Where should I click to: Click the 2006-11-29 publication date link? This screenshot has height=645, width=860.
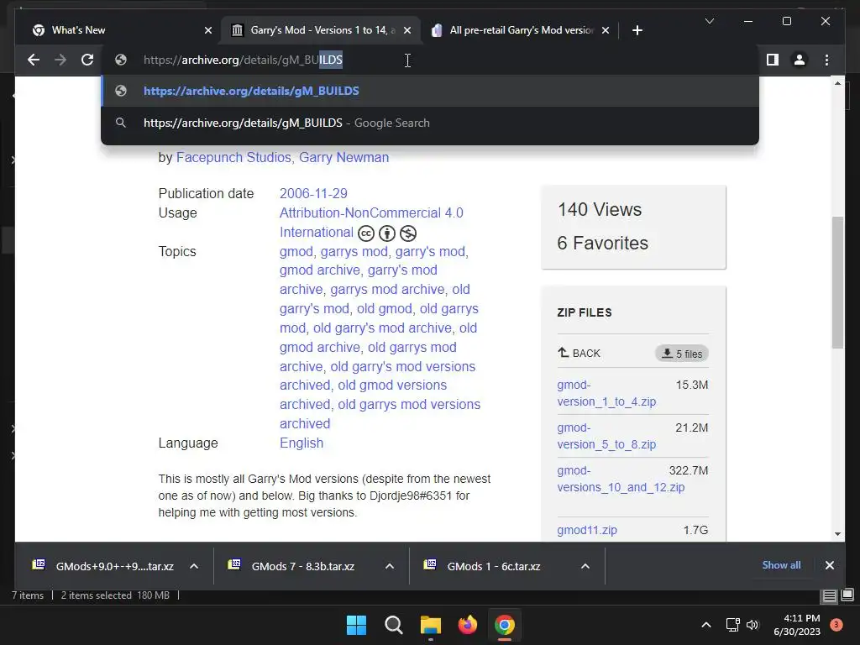pyautogui.click(x=313, y=194)
